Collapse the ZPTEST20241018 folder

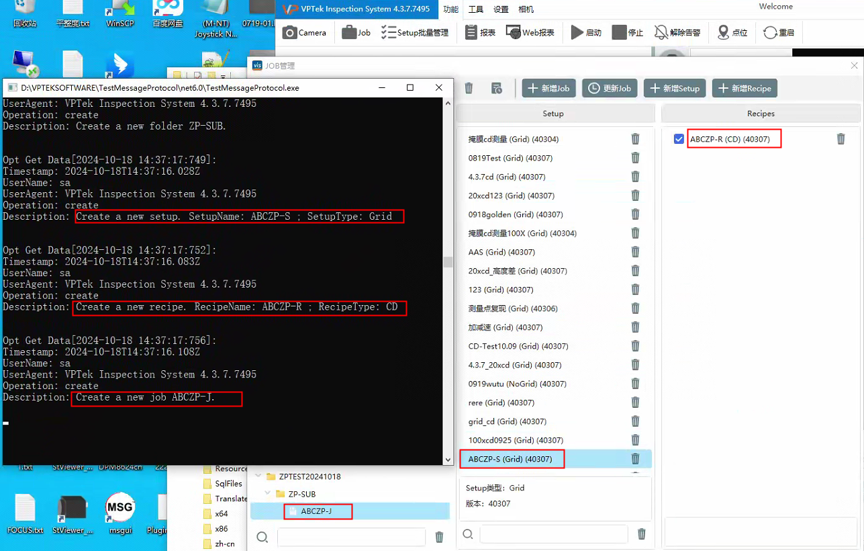[x=258, y=476]
